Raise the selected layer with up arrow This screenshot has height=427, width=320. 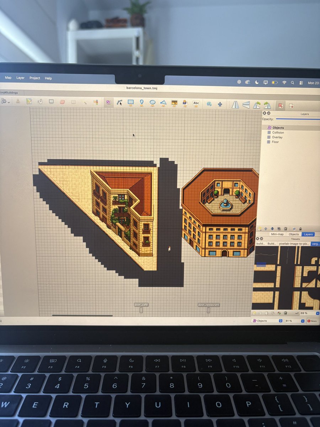[266, 229]
